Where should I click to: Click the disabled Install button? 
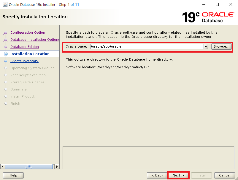tap(201, 175)
